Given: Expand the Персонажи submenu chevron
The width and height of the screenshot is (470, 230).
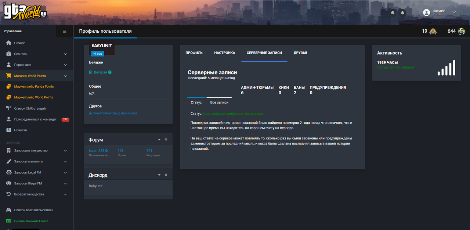Looking at the screenshot, I should pos(65,65).
